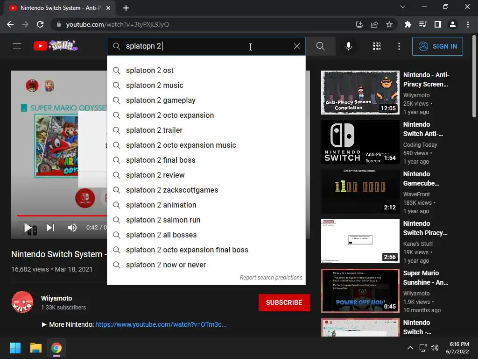Pick splatoon 2 octo expansion suggestion

(x=206, y=115)
